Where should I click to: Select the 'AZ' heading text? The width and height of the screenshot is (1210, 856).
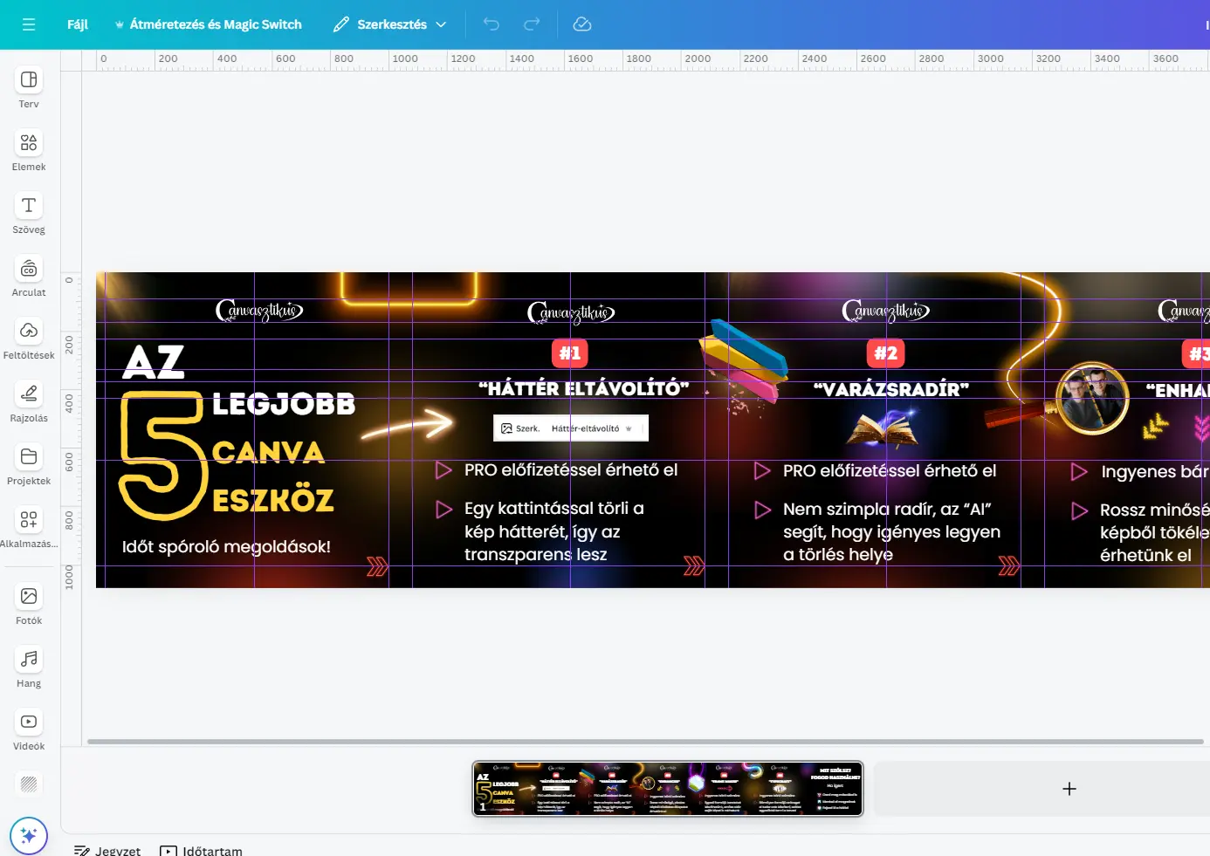tap(154, 361)
